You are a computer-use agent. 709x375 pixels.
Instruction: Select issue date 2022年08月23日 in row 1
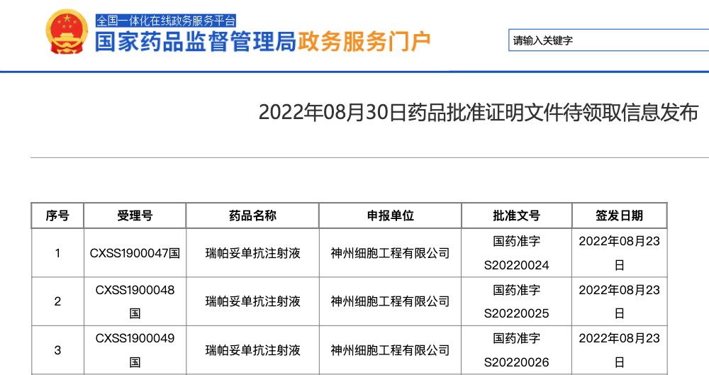[620, 253]
